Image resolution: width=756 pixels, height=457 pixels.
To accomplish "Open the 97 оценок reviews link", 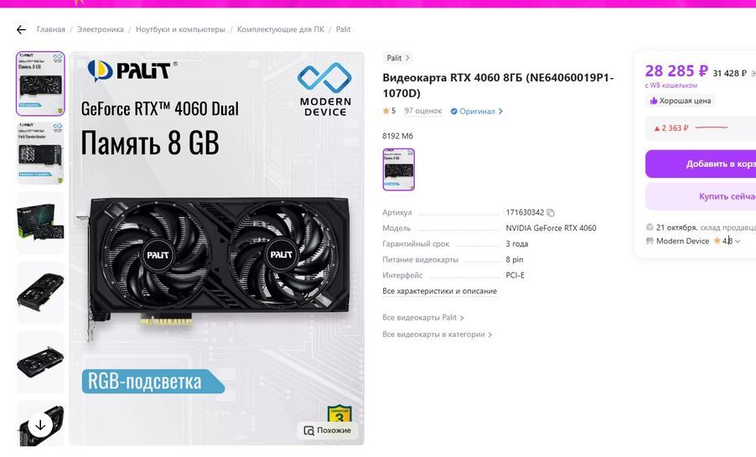I will point(422,111).
